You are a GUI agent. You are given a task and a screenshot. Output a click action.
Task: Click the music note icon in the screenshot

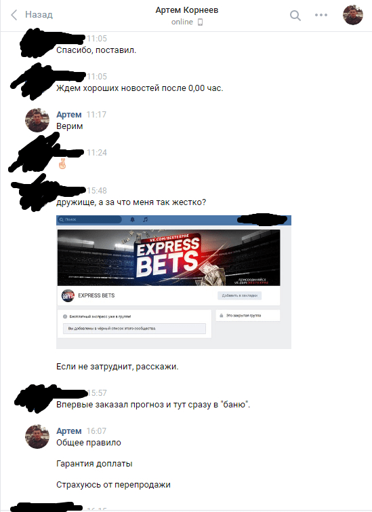(145, 219)
